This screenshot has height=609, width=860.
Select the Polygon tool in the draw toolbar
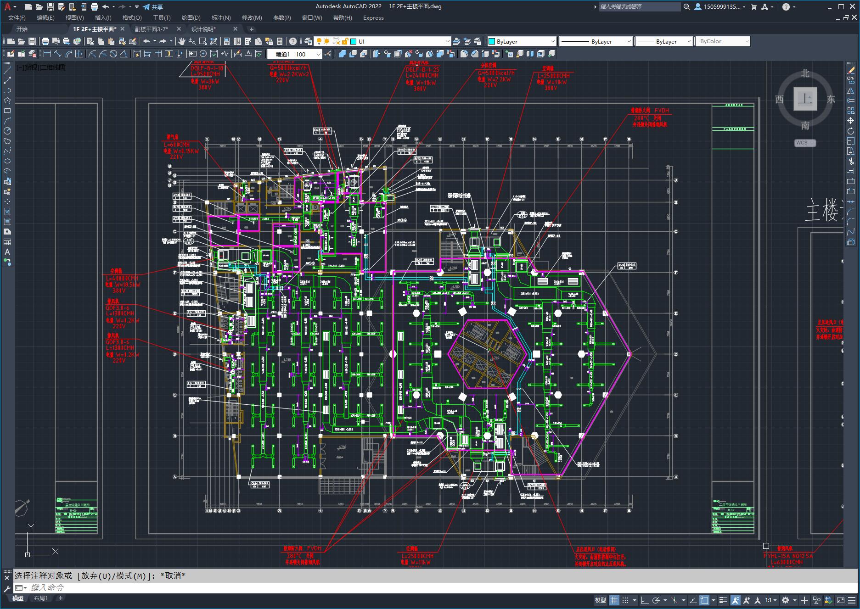click(7, 101)
